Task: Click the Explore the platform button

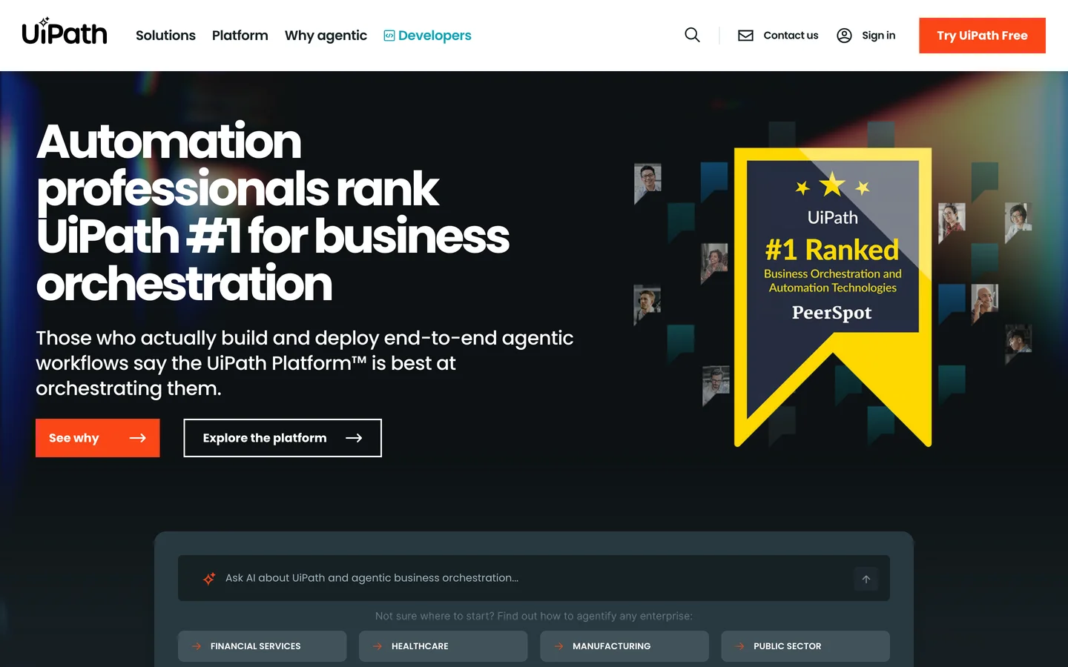Action: pyautogui.click(x=283, y=438)
